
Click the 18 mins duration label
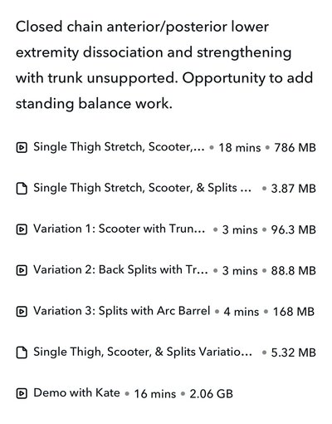(x=240, y=148)
